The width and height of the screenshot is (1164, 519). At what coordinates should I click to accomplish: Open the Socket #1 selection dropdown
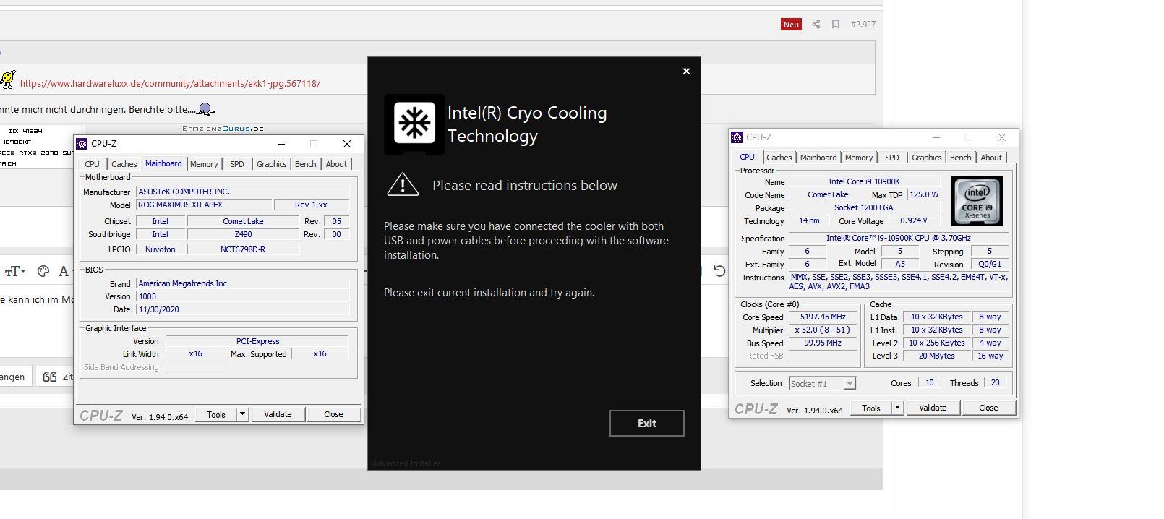[x=822, y=384]
